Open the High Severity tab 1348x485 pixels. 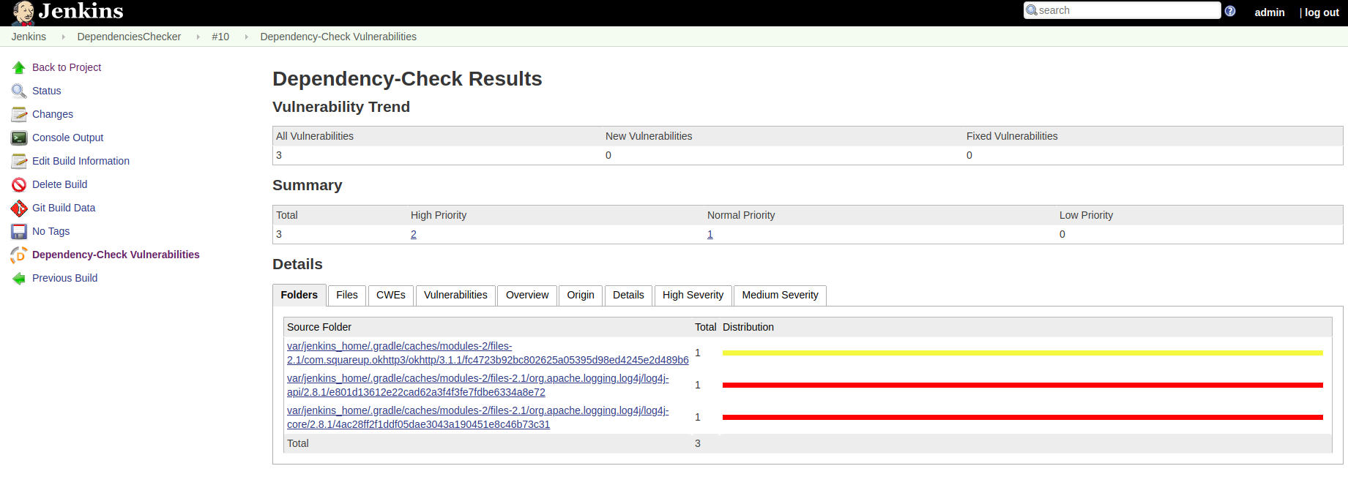tap(693, 295)
